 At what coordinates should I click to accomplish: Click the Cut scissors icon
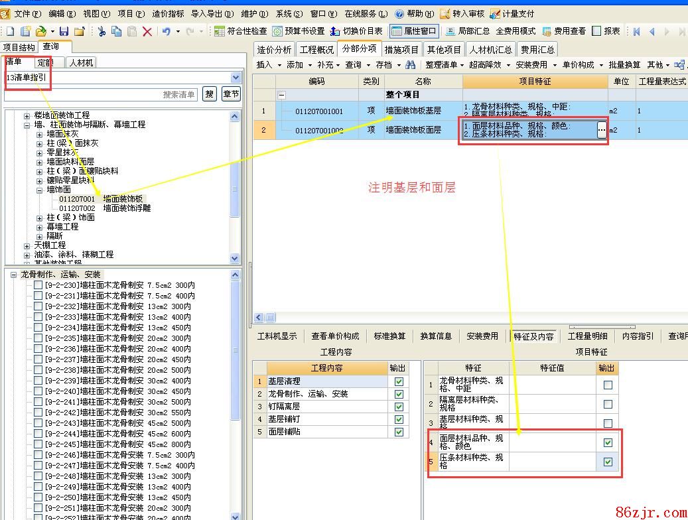pos(102,31)
